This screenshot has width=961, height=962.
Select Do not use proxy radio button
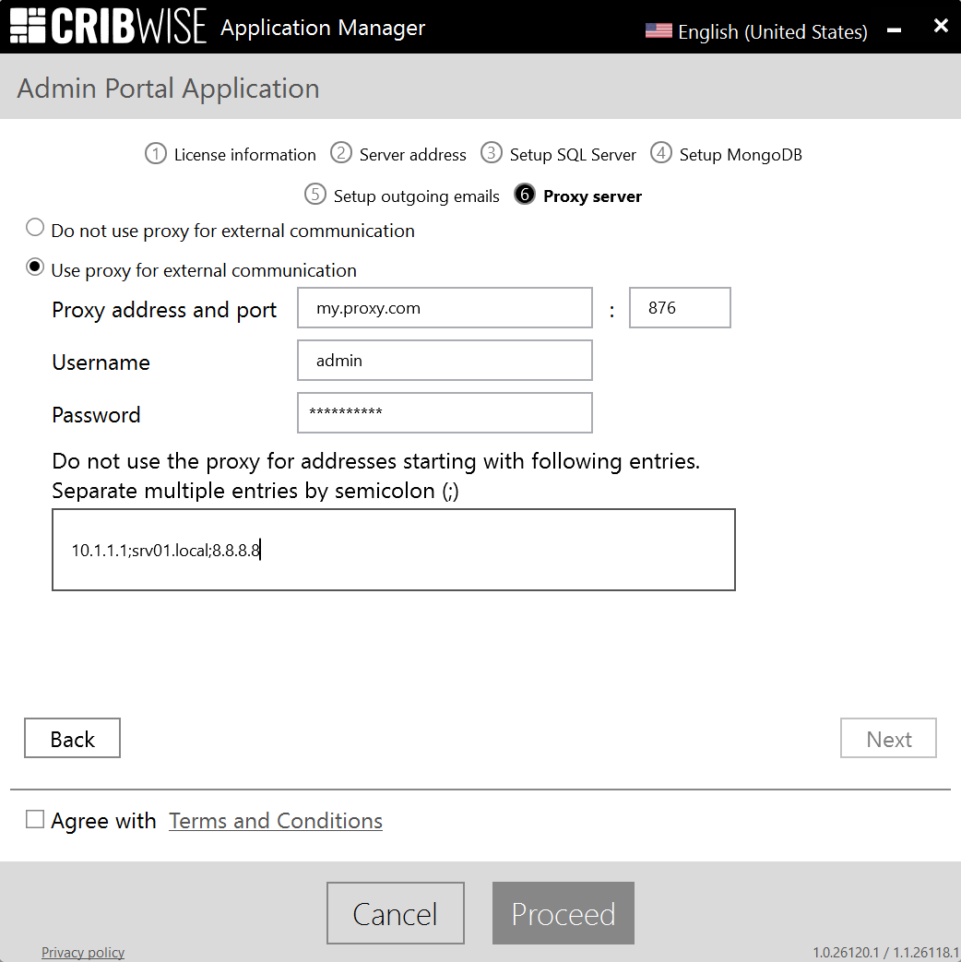(x=35, y=228)
